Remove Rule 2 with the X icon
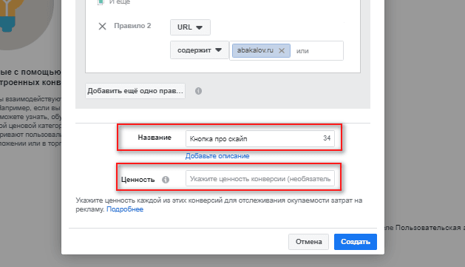 click(x=102, y=27)
